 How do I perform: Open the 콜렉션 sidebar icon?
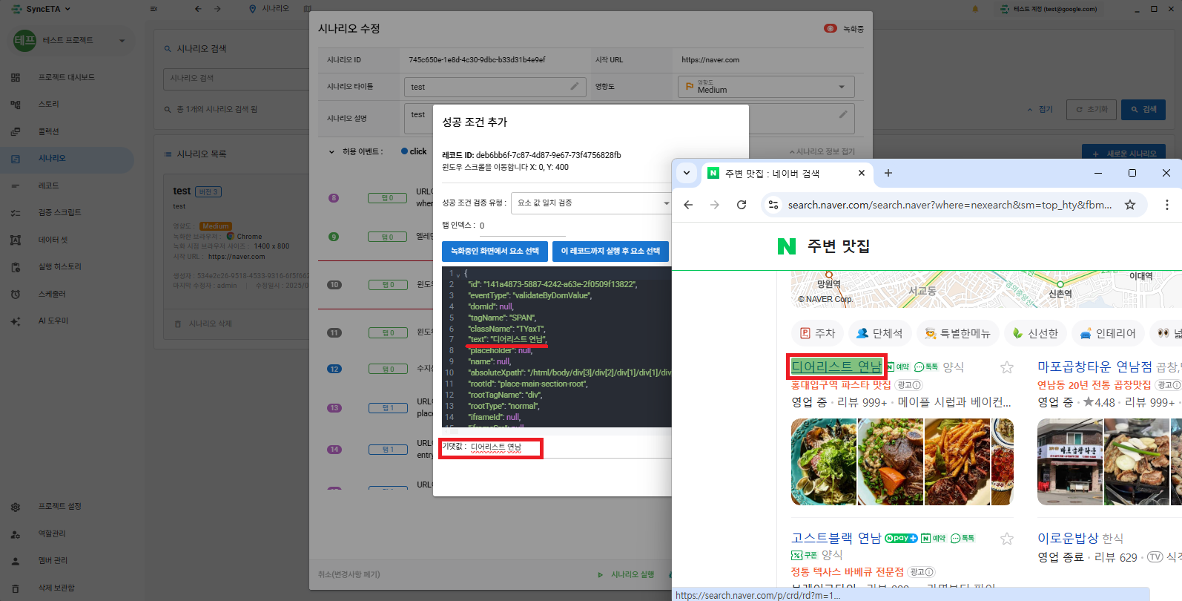[x=16, y=131]
